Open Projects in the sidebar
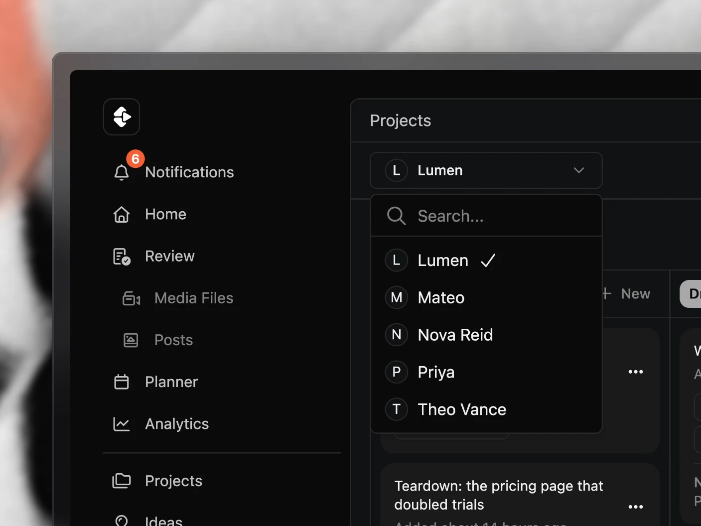 point(173,481)
